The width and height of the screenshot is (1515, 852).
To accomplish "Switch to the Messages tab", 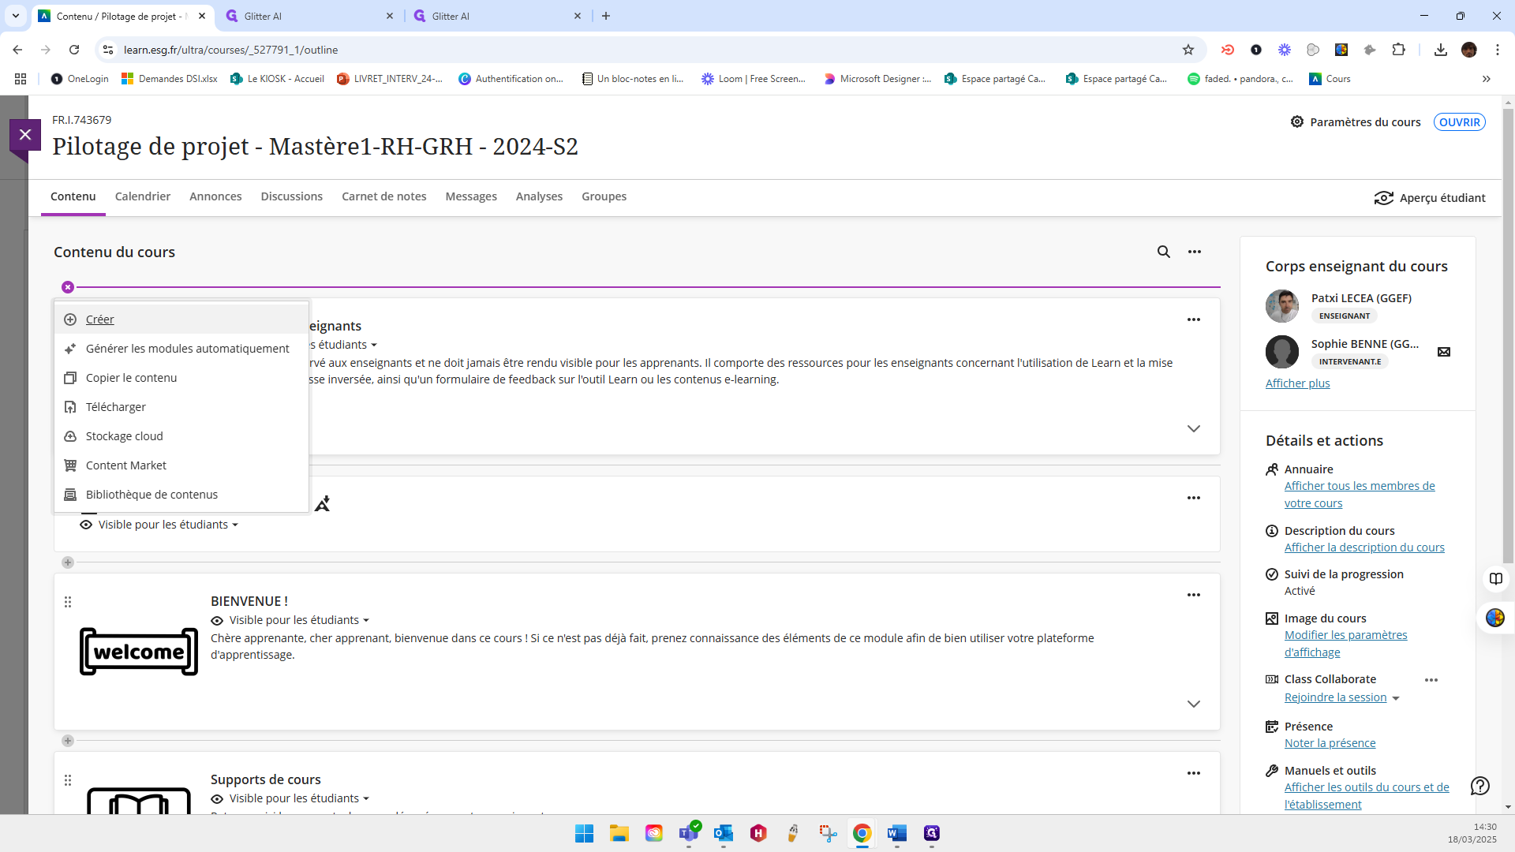I will (x=471, y=196).
